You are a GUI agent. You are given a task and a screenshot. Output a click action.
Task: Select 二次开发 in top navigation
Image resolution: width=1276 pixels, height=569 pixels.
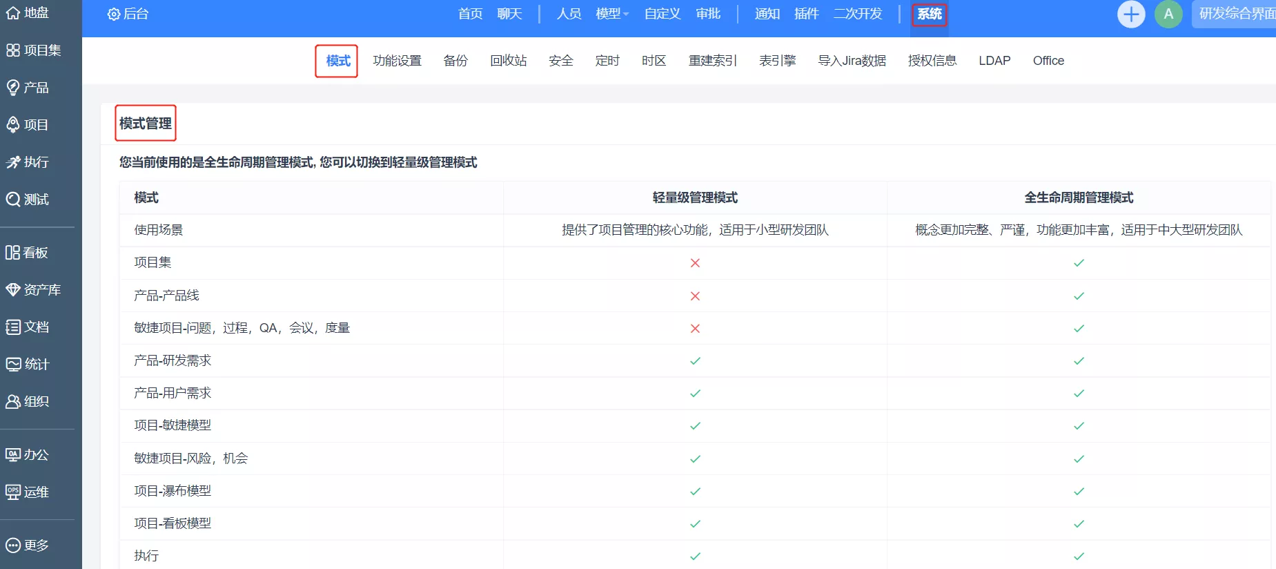coord(857,15)
